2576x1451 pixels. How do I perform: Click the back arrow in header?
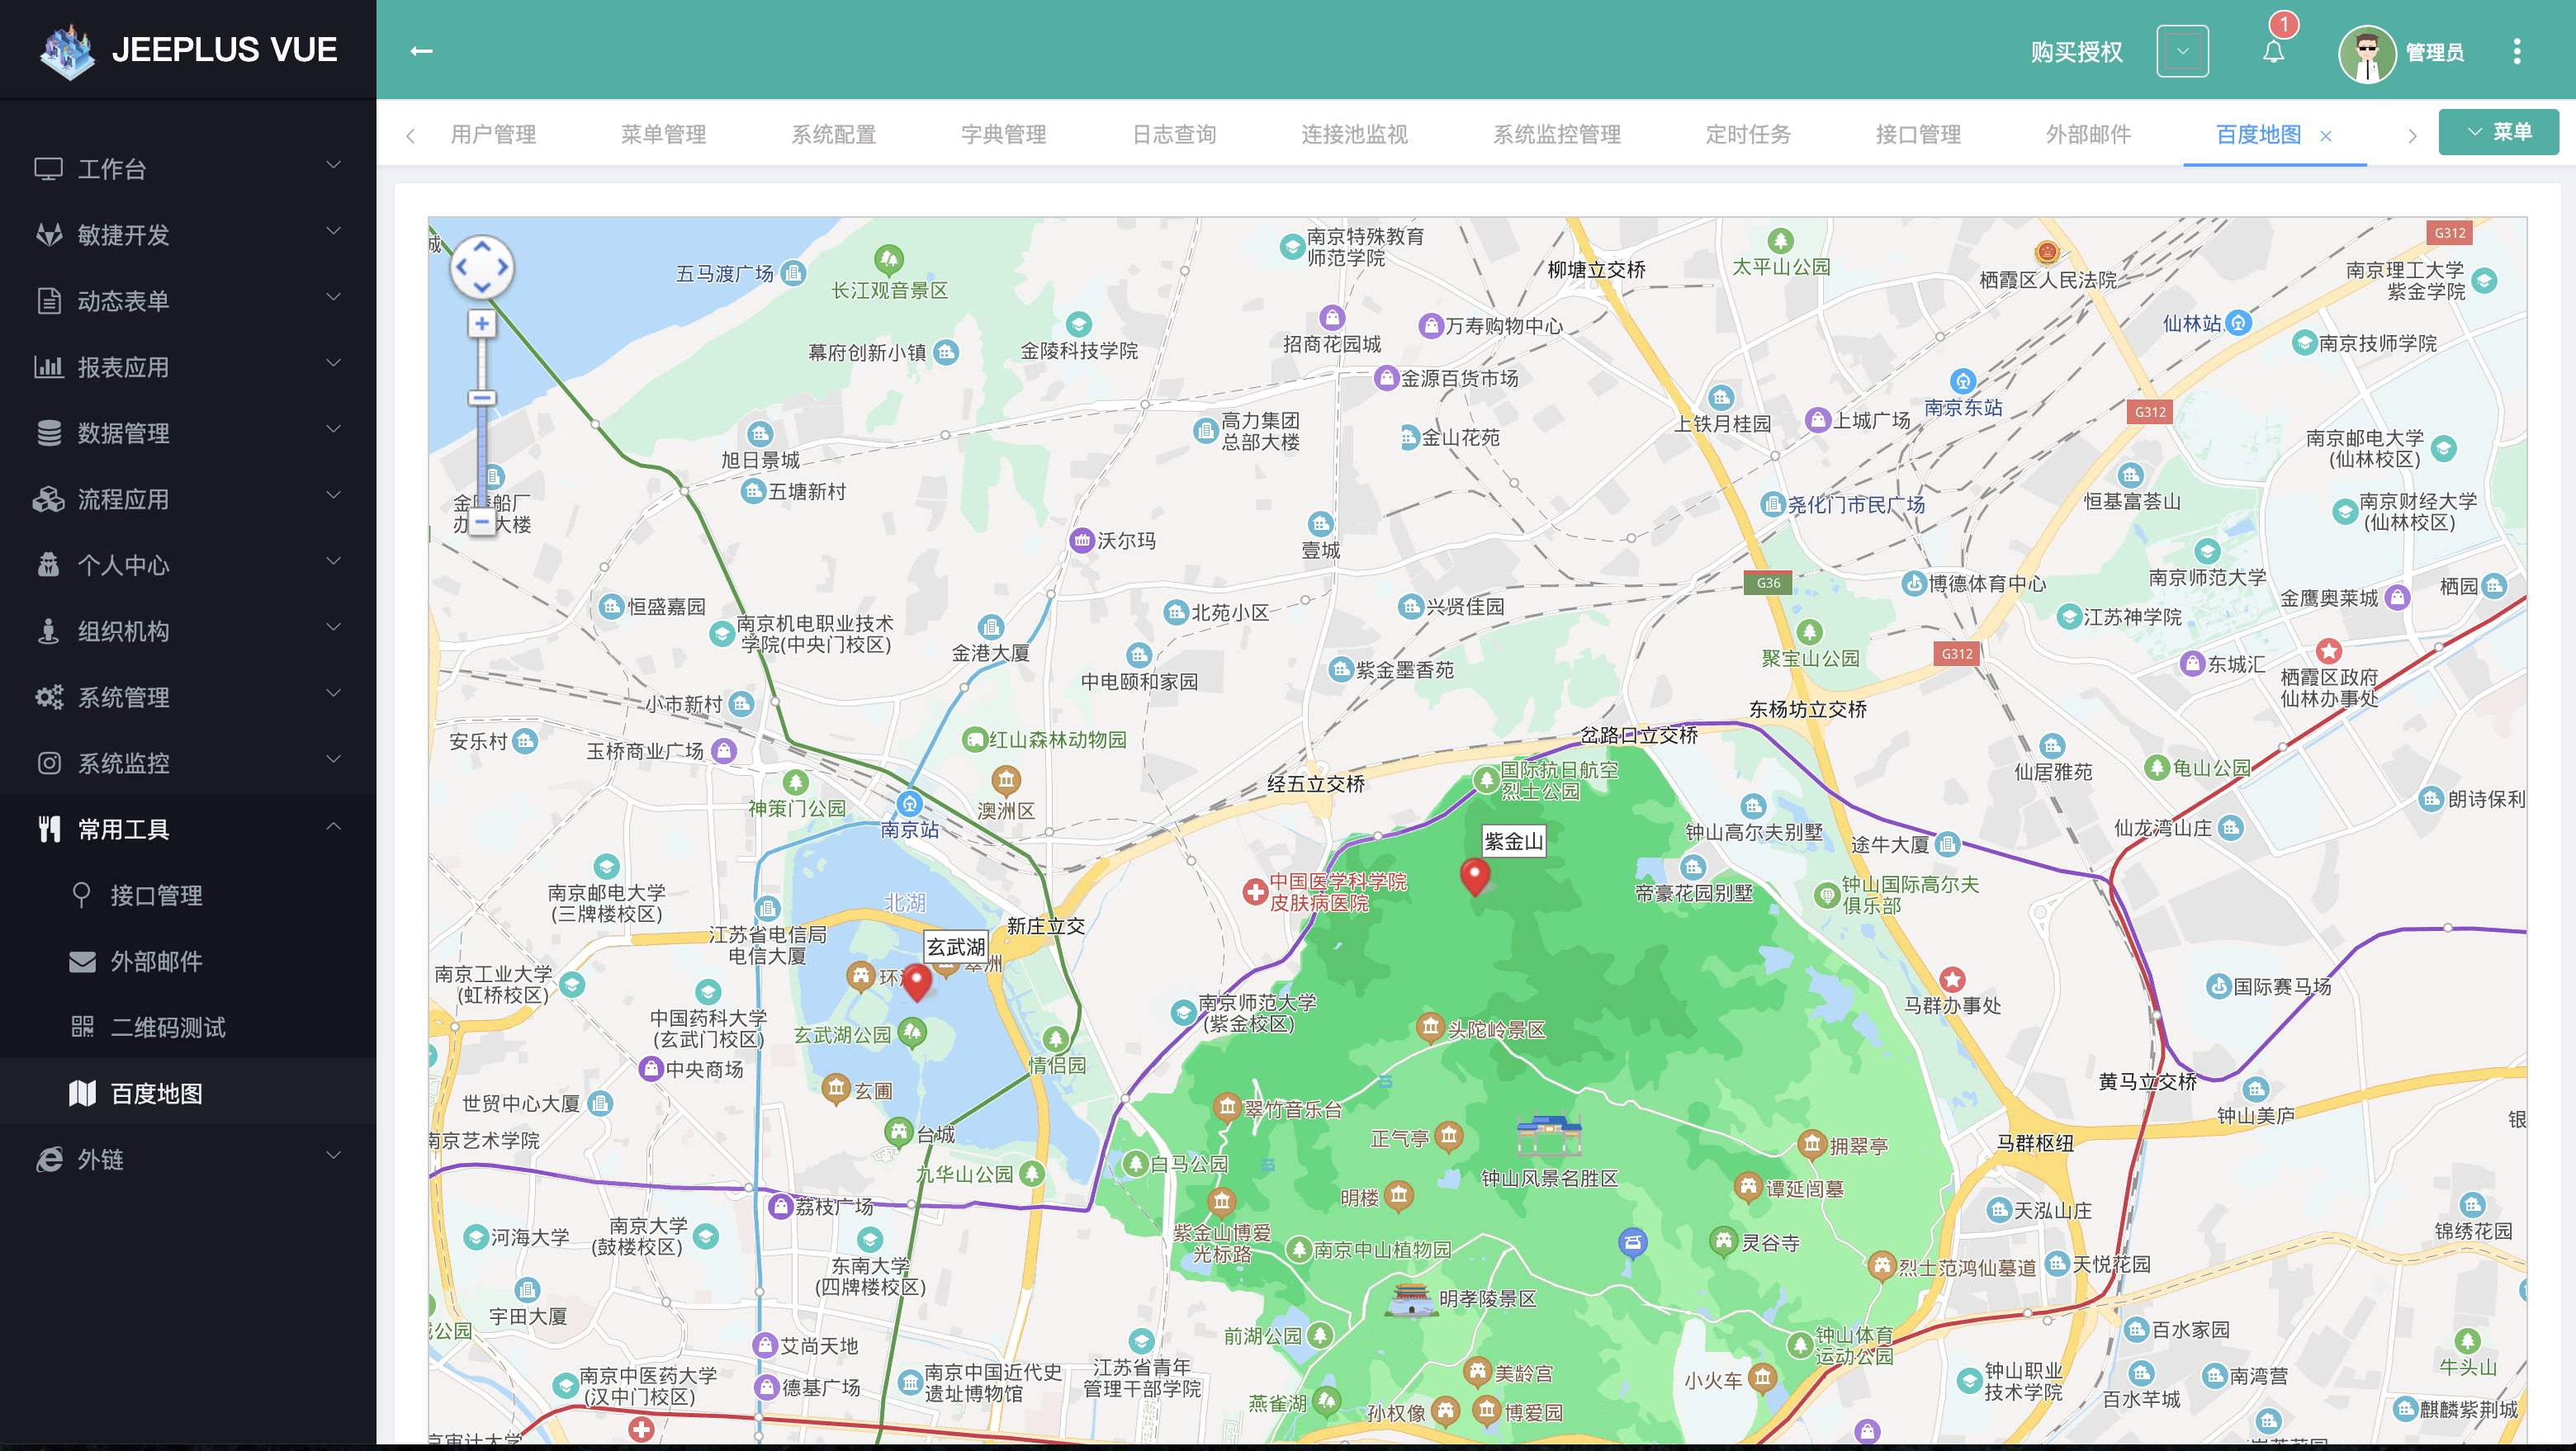tap(421, 51)
